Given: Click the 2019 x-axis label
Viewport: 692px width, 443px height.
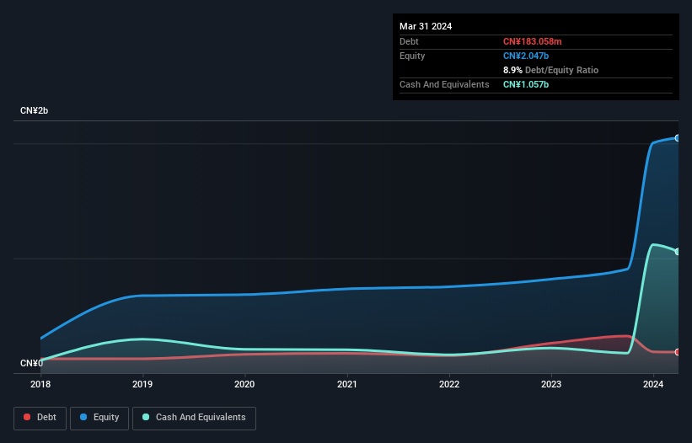Looking at the screenshot, I should (142, 384).
